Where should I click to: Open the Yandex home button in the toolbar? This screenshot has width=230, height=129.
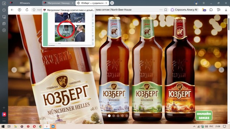pyautogui.click(x=19, y=10)
